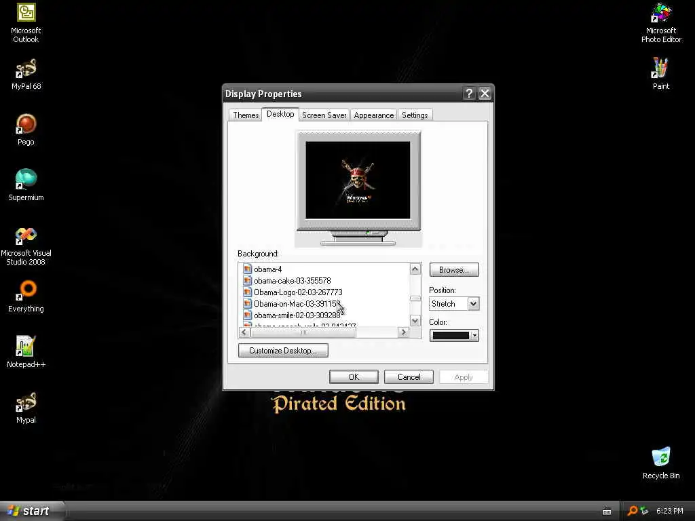
Task: Open the Microsoft Outlook desktop icon
Action: click(x=26, y=23)
